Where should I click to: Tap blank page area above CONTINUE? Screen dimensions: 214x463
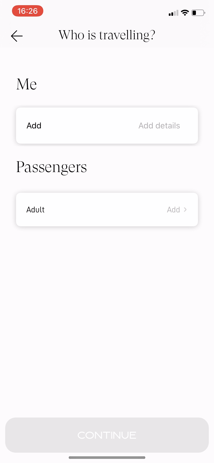pos(107,323)
